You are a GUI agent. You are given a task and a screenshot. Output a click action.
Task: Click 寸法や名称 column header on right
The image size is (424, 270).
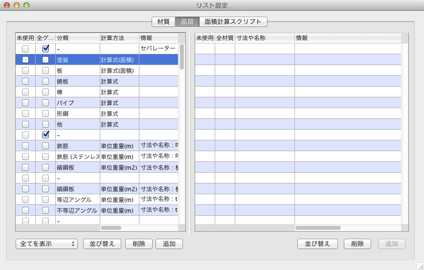(x=264, y=38)
